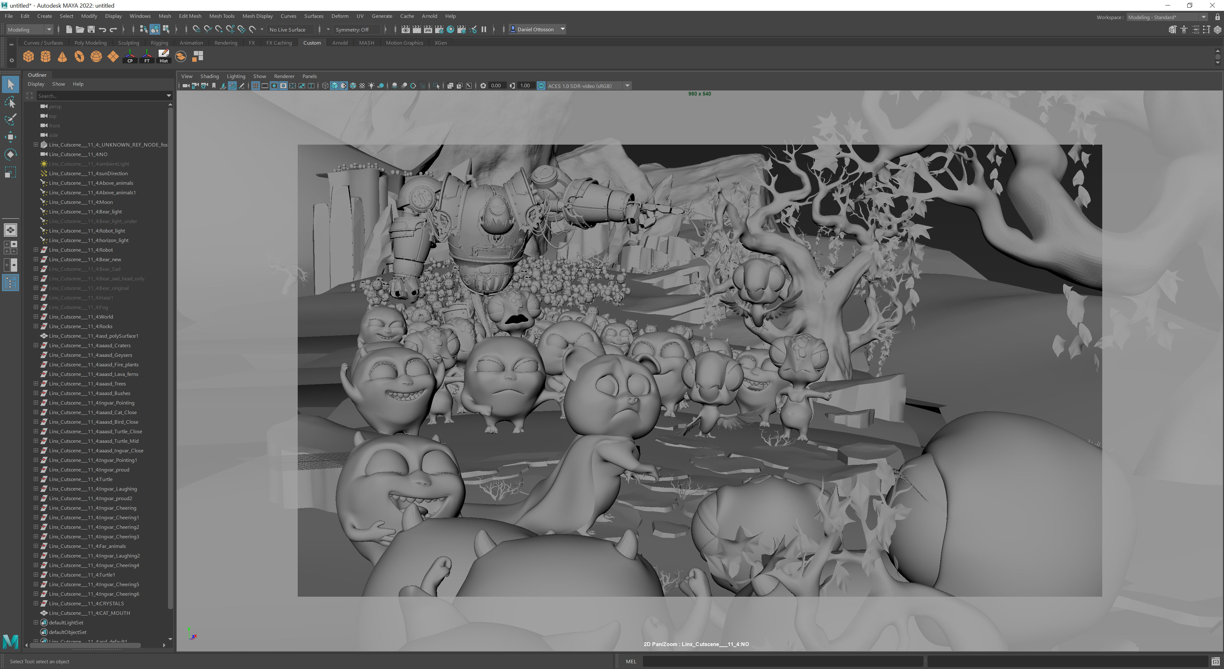
Task: Choose the Rotate tool in toolbox
Action: (11, 154)
